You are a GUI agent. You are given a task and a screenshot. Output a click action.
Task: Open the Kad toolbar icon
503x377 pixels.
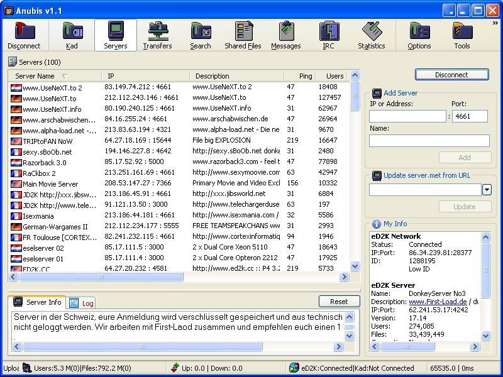(72, 35)
